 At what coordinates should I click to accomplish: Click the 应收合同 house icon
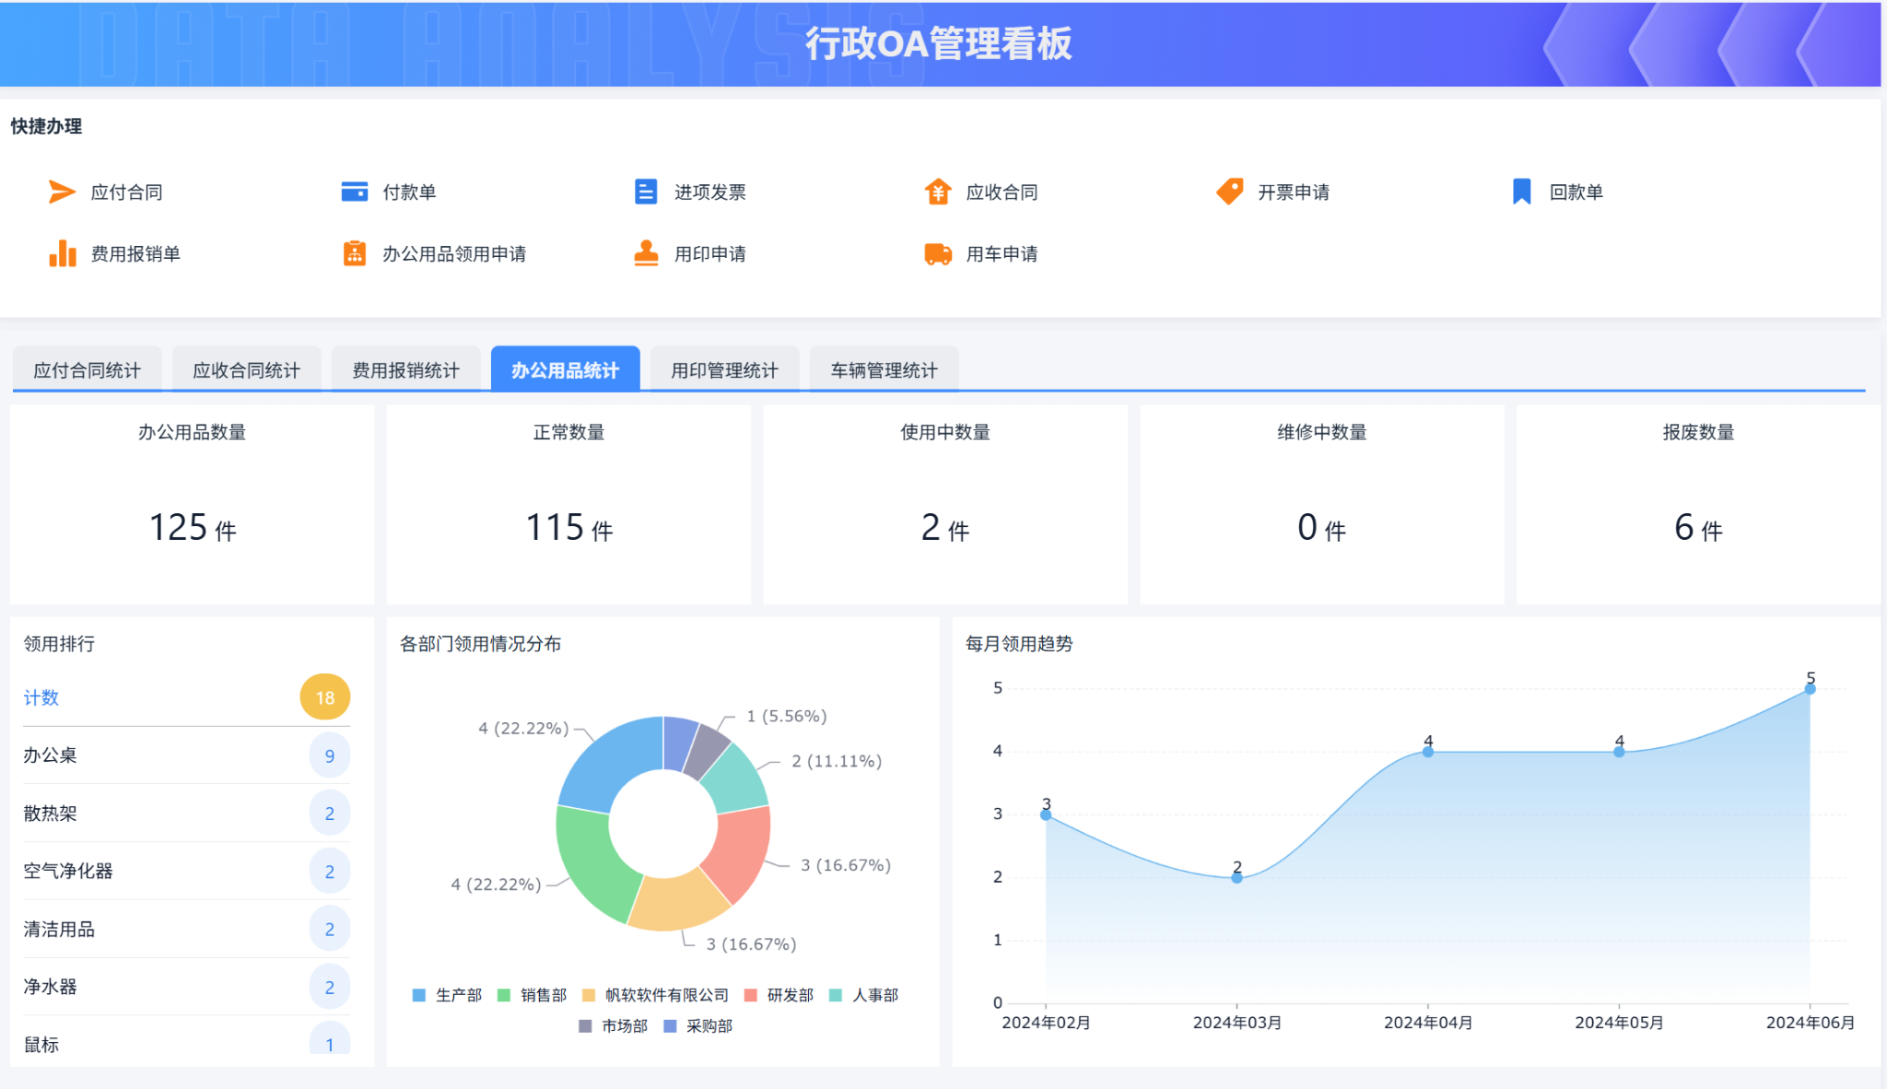[938, 192]
